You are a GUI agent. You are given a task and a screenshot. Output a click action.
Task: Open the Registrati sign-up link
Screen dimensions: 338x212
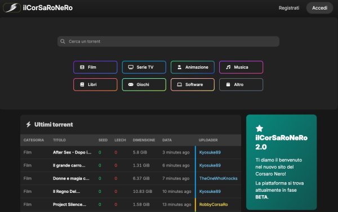point(289,8)
